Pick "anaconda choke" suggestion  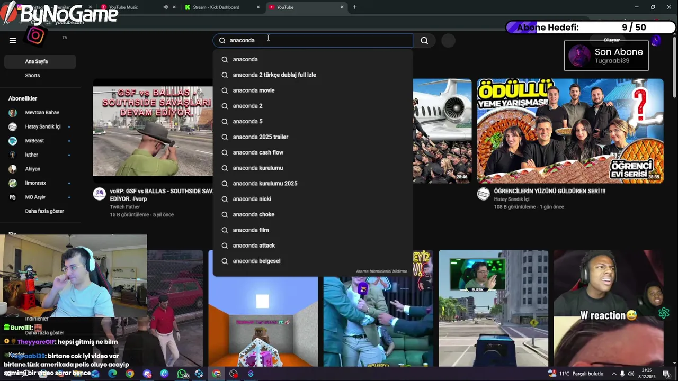[x=313, y=214]
